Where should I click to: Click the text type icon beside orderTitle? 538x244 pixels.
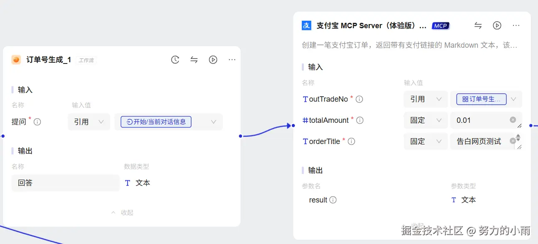[306, 142]
